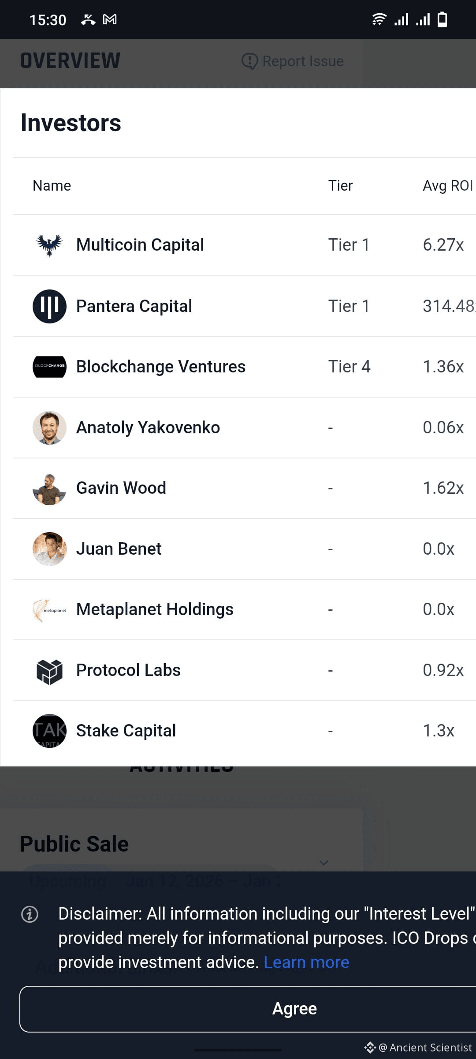Tap the Pantera Capital round logo

click(49, 306)
